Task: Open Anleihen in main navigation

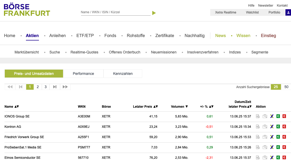Action: tap(57, 36)
